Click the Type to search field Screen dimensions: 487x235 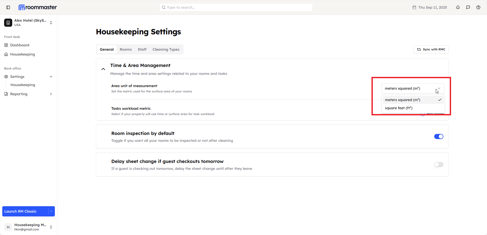click(x=236, y=7)
